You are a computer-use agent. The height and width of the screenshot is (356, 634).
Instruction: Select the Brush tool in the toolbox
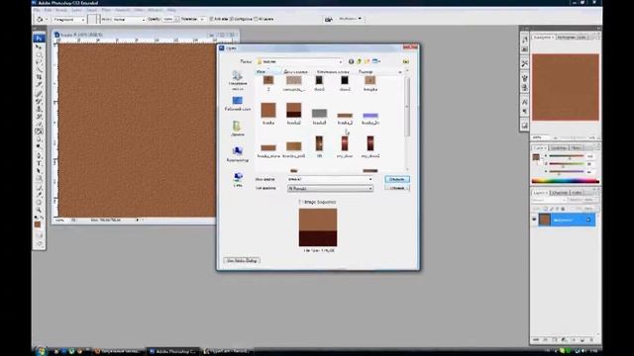click(x=39, y=101)
